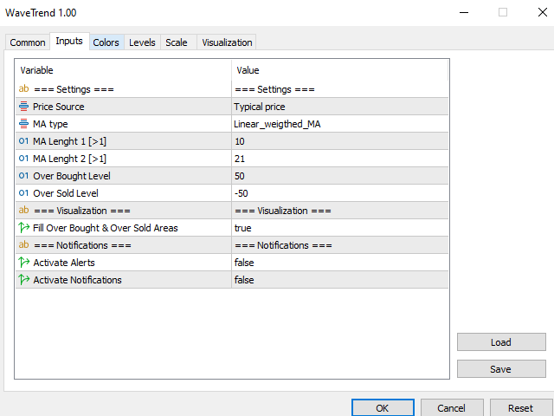This screenshot has height=416, width=554.
Task: Open Price Source value Typical price
Action: 340,107
